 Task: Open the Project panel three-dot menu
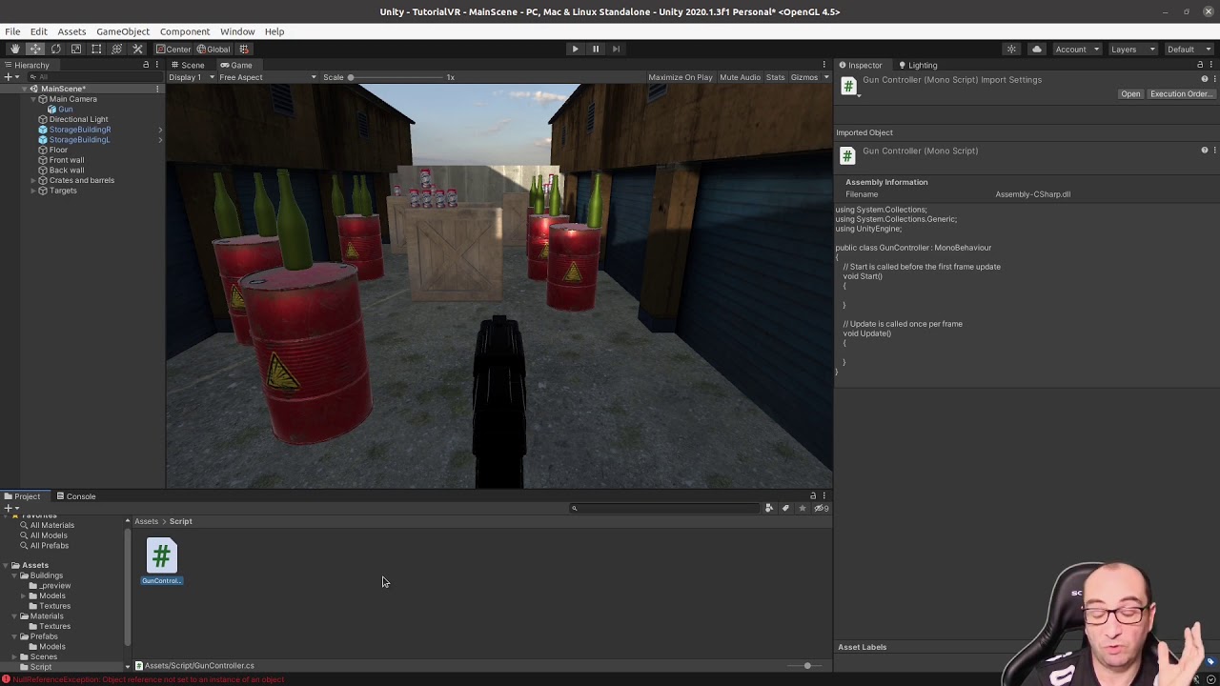point(824,495)
